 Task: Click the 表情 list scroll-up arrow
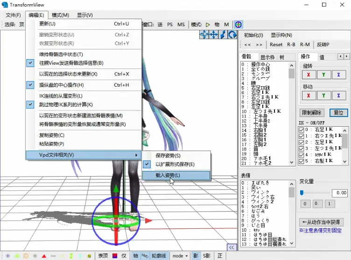pyautogui.click(x=291, y=184)
